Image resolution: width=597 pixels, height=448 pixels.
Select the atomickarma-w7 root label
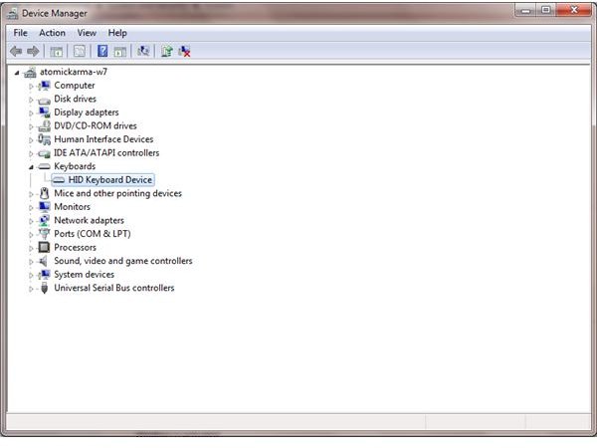click(x=74, y=72)
